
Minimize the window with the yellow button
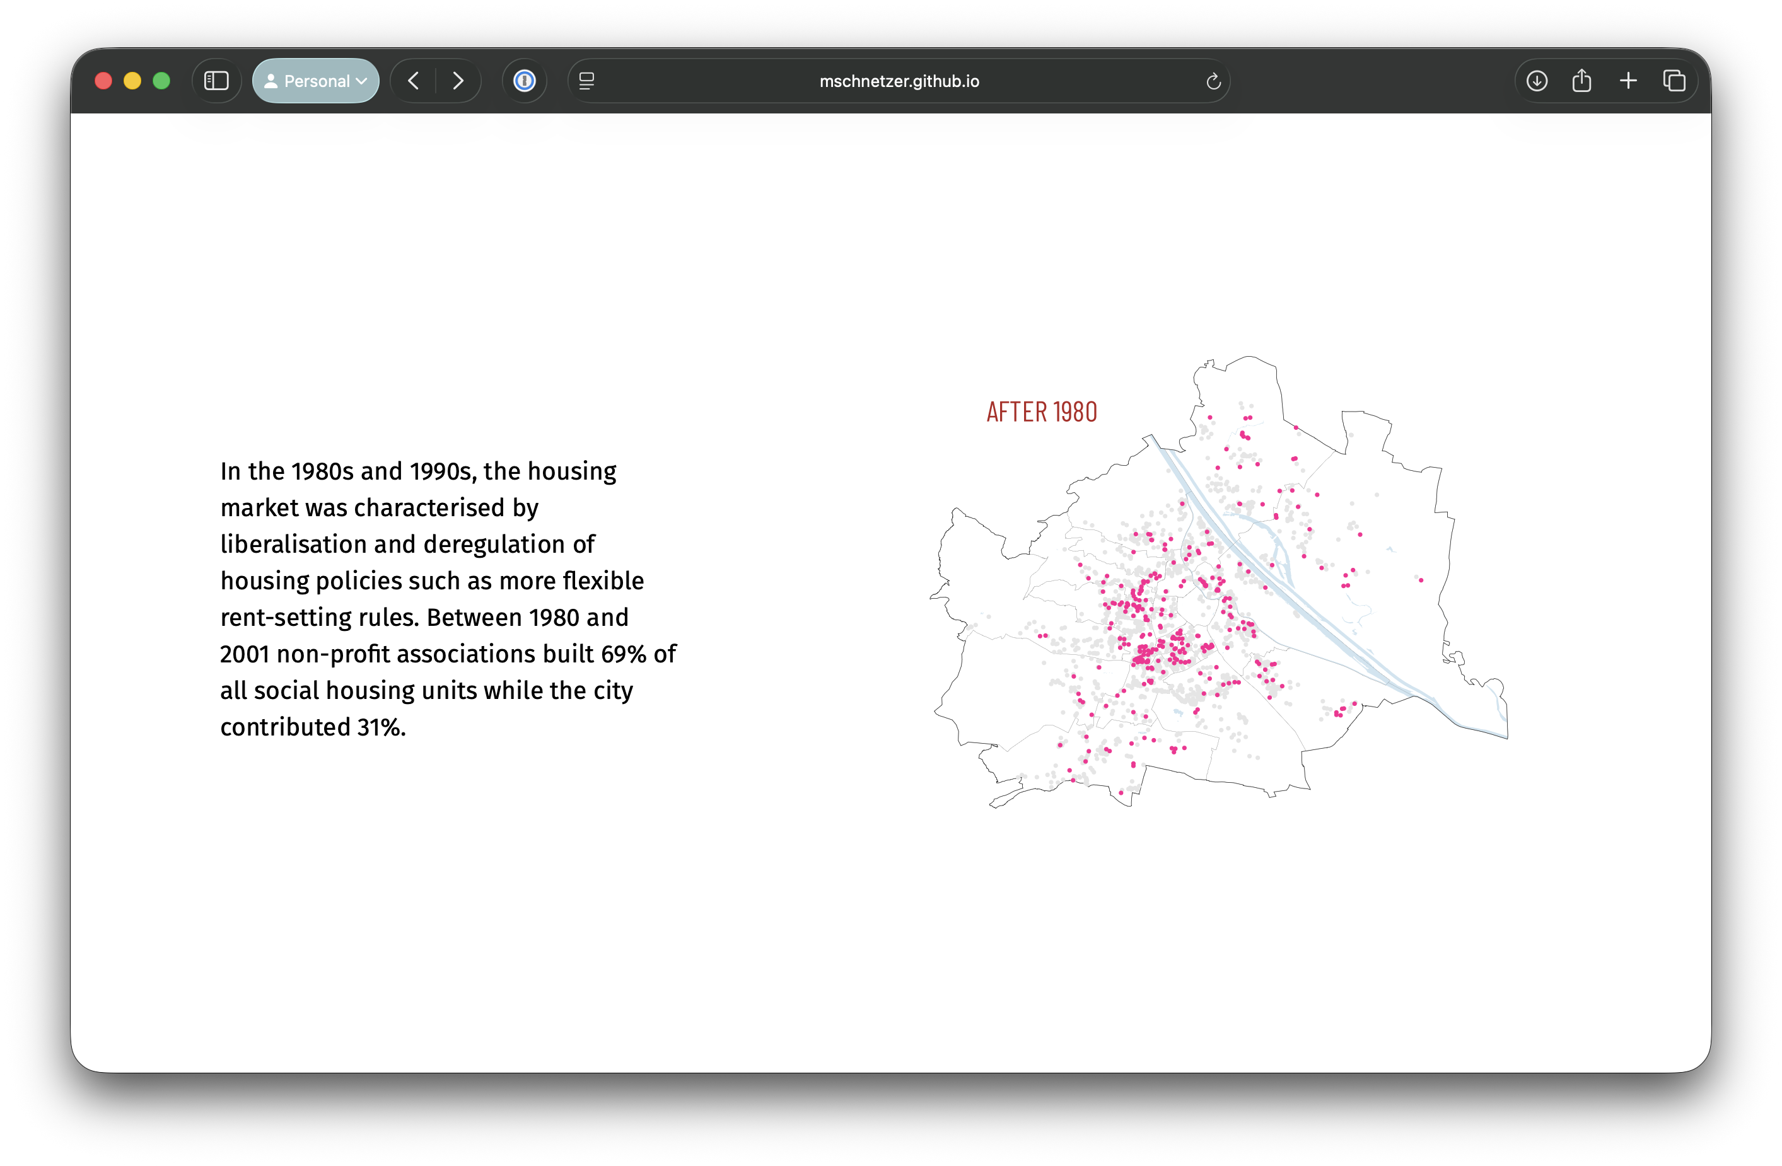pyautogui.click(x=132, y=81)
